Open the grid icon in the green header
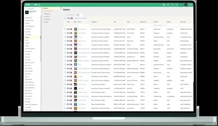 (x=168, y=5)
